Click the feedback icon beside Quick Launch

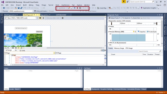tap(128, 2)
